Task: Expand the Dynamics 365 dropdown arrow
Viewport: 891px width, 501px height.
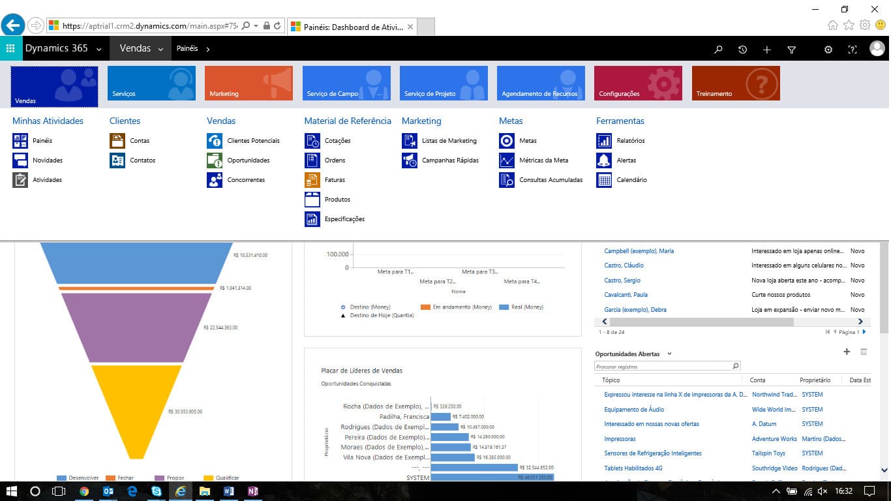Action: click(x=99, y=50)
